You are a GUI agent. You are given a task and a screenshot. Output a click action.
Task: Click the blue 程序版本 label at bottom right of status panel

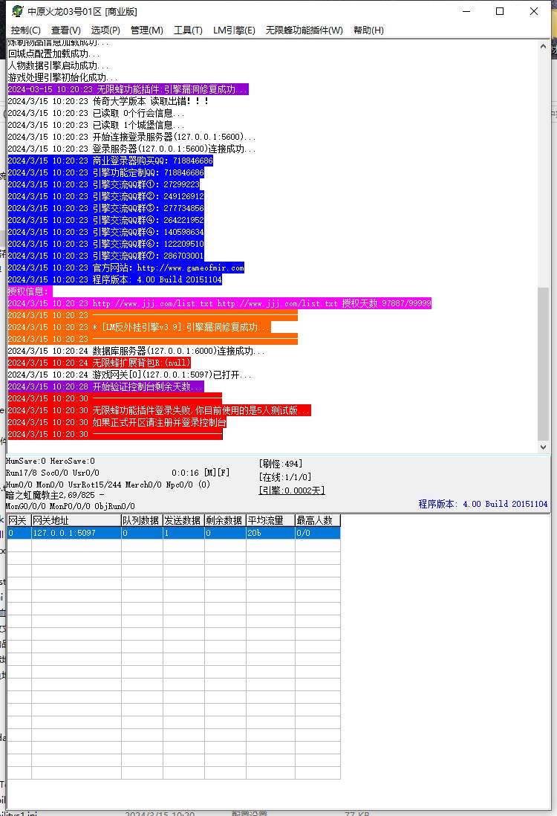(x=483, y=504)
